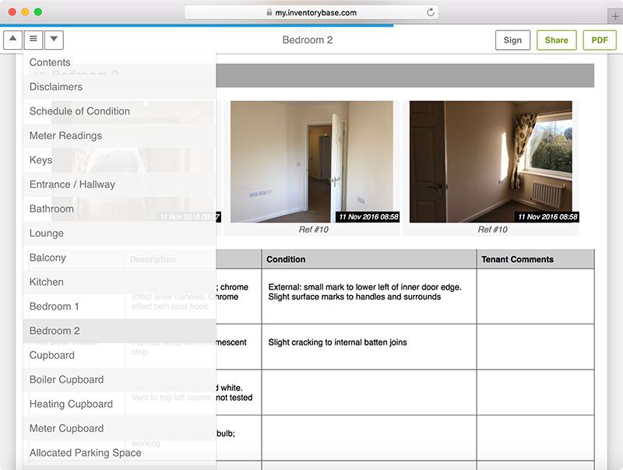
Task: Go to previous section with up arrow
Action: tap(12, 40)
